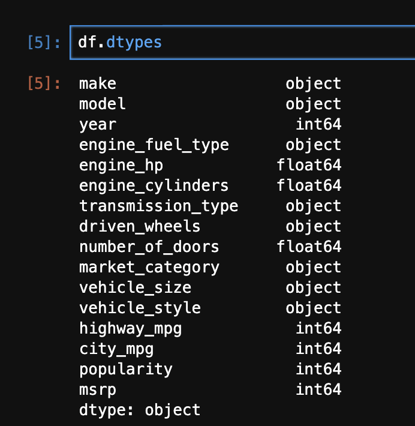
Task: Select the blue input prompt [5]
Action: pyautogui.click(x=44, y=43)
